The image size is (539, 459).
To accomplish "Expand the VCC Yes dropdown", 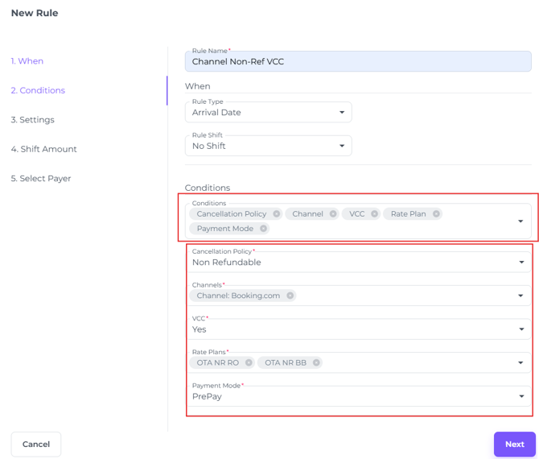I will [x=358, y=329].
